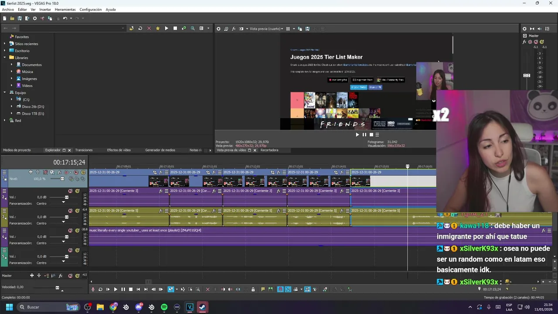Viewport: 558px width, 314px height.
Task: Toggle loop playback in the transport bar
Action: point(100,289)
